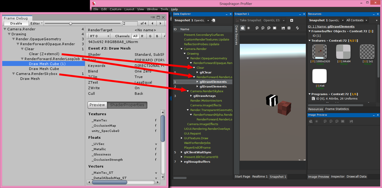Click the 1:1 zoom icon in Snapshot 1 toolbar

(269, 28)
